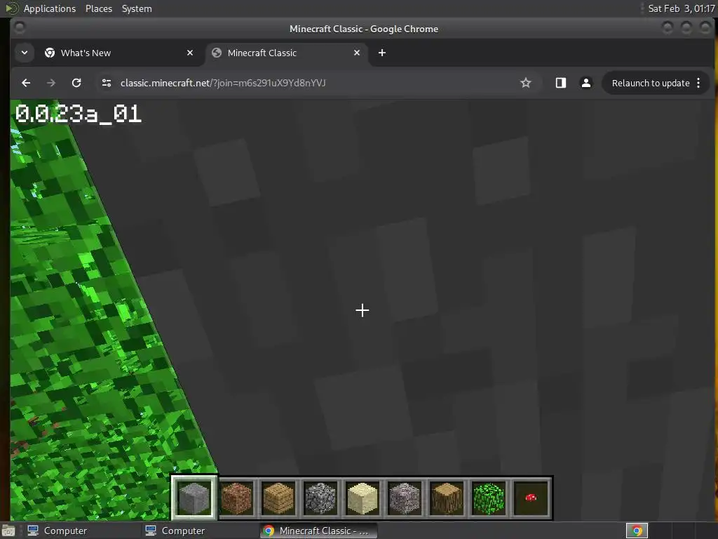Image resolution: width=718 pixels, height=539 pixels.
Task: Click the crosshair in game center
Action: pyautogui.click(x=363, y=310)
